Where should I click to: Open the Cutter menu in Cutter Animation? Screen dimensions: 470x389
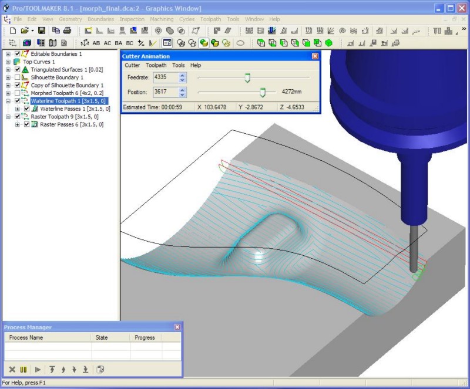click(x=132, y=65)
